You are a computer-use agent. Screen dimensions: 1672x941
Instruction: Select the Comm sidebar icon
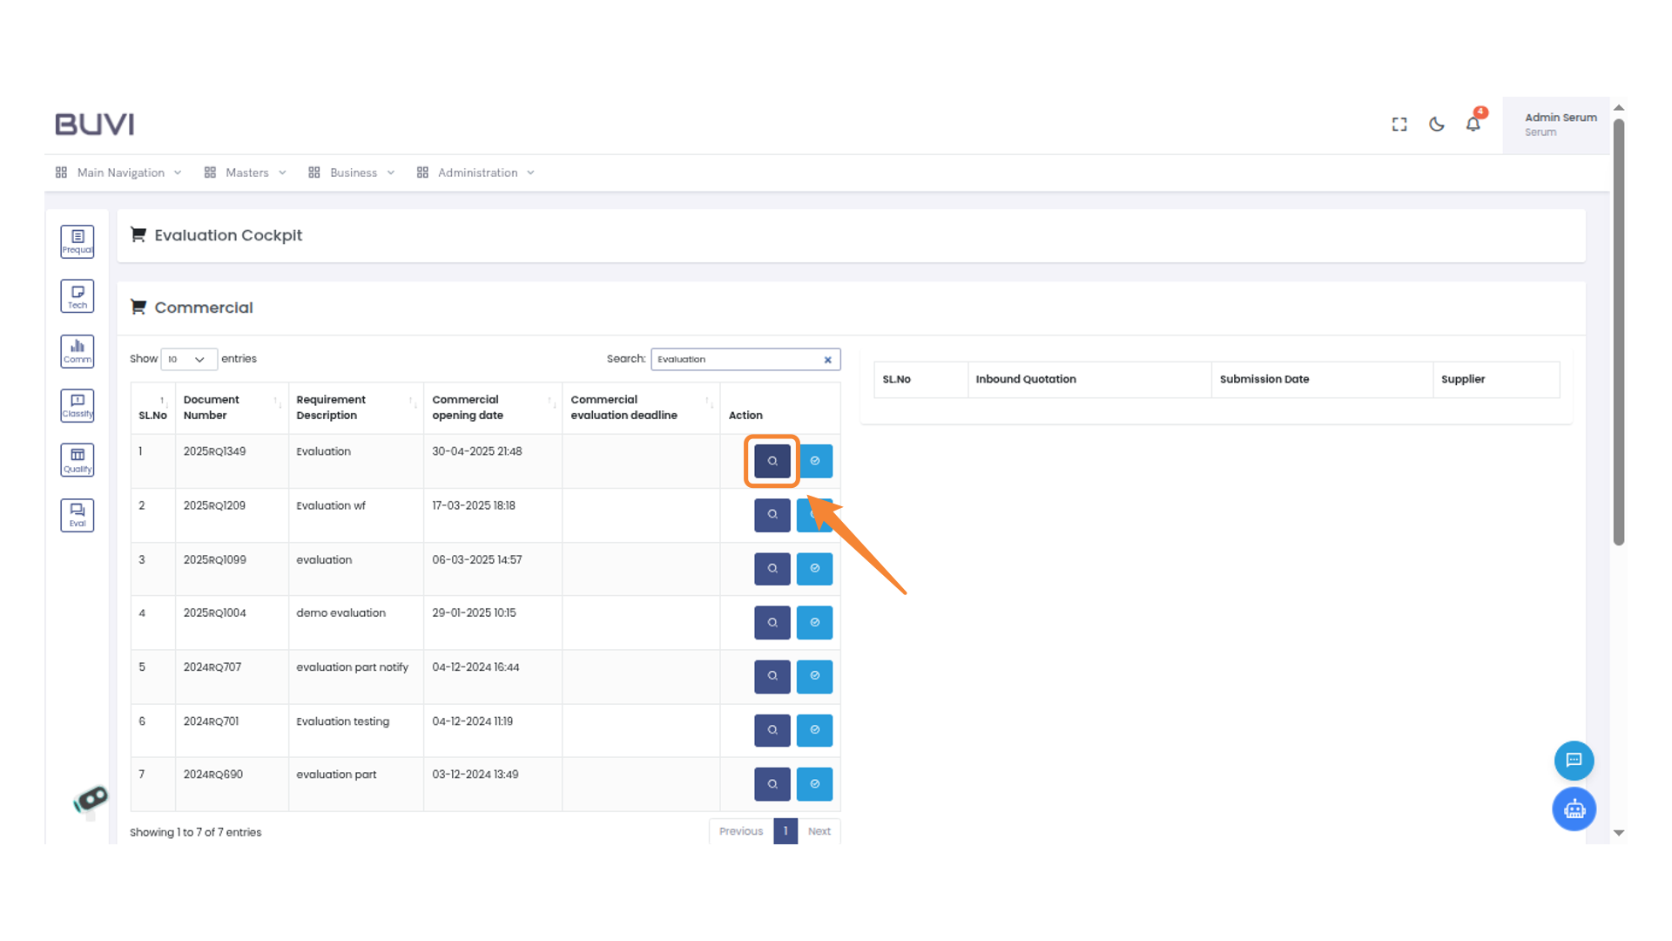(78, 351)
